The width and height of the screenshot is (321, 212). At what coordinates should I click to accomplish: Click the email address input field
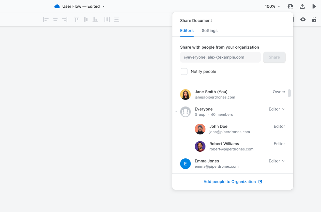pos(220,57)
